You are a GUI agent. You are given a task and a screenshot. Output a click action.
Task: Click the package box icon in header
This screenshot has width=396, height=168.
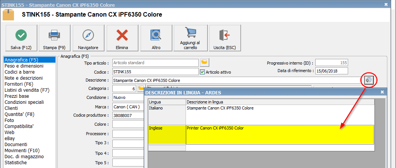pos(8,15)
